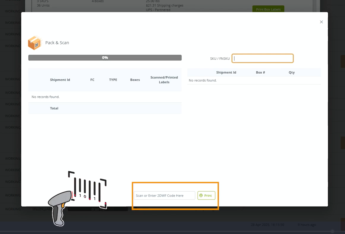Click the No records found message
The width and height of the screenshot is (345, 234).
click(46, 97)
